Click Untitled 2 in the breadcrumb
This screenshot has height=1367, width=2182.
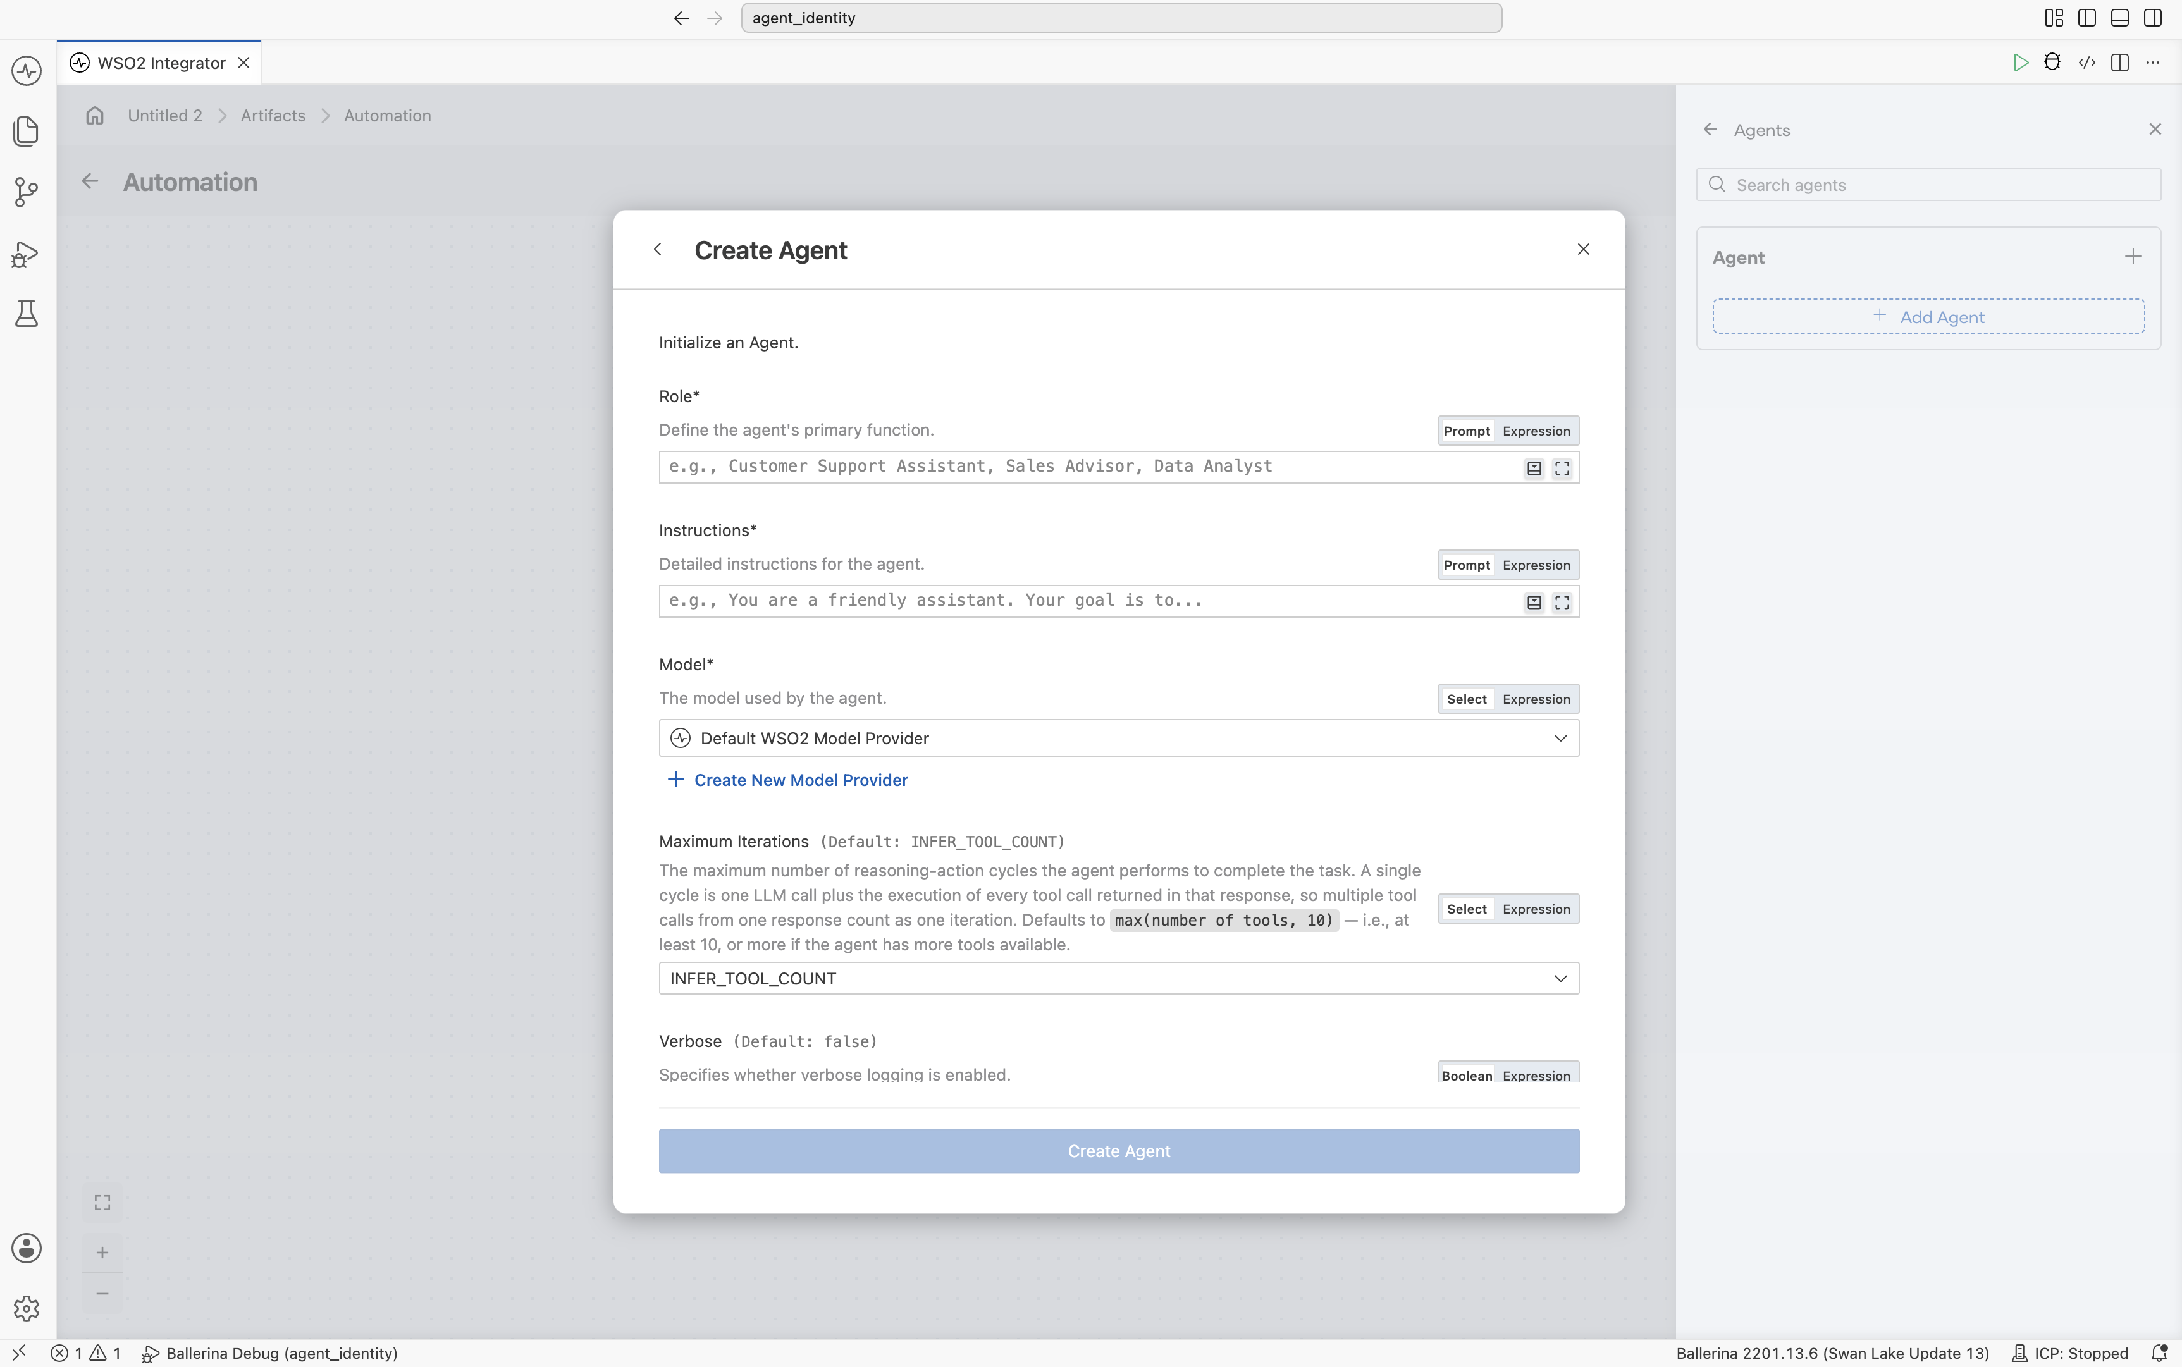[x=164, y=116]
